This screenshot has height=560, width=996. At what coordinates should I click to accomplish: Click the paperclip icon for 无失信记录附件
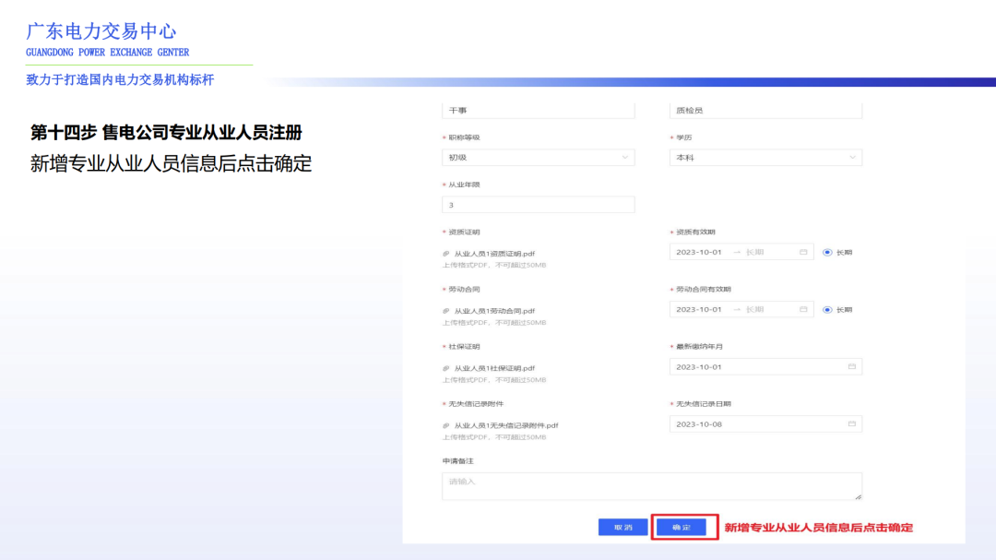[x=445, y=423]
